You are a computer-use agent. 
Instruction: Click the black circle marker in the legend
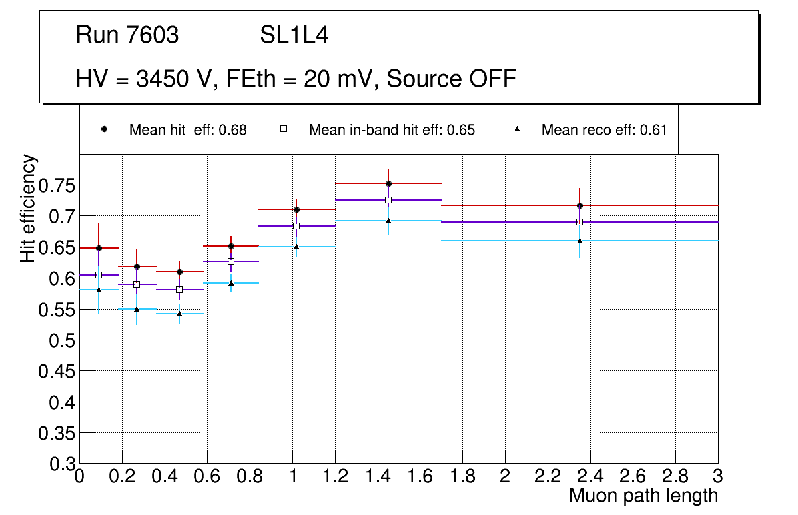tap(104, 129)
